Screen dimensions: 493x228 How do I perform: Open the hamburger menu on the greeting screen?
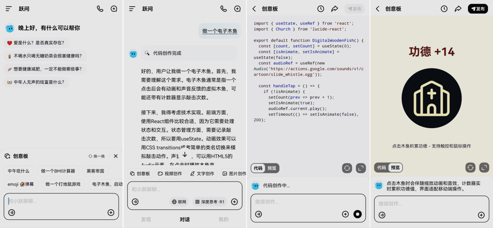(x=9, y=9)
